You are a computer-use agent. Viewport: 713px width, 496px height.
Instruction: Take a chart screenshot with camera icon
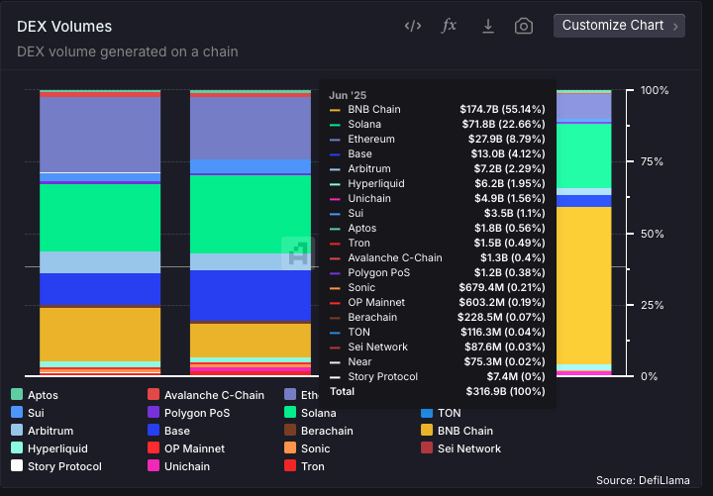(524, 26)
